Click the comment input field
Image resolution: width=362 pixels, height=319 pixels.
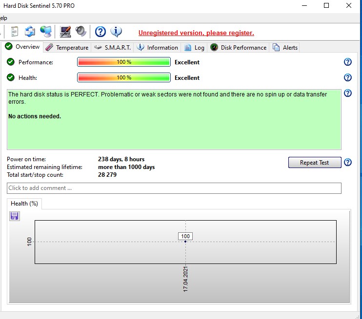point(174,188)
